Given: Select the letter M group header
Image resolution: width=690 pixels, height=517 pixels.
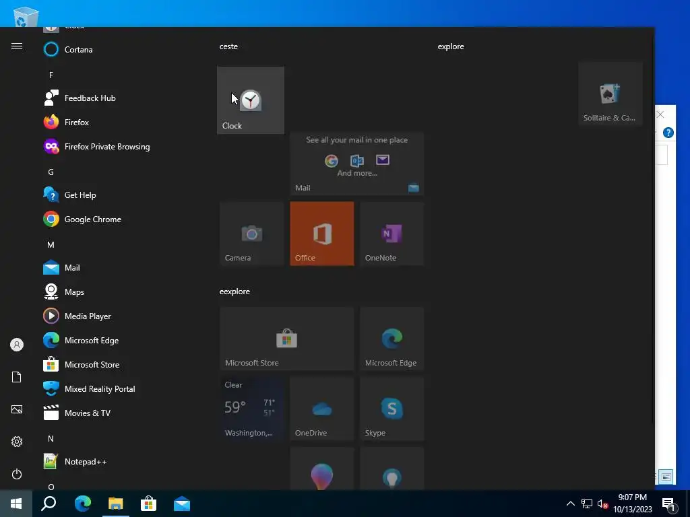Looking at the screenshot, I should pos(51,245).
